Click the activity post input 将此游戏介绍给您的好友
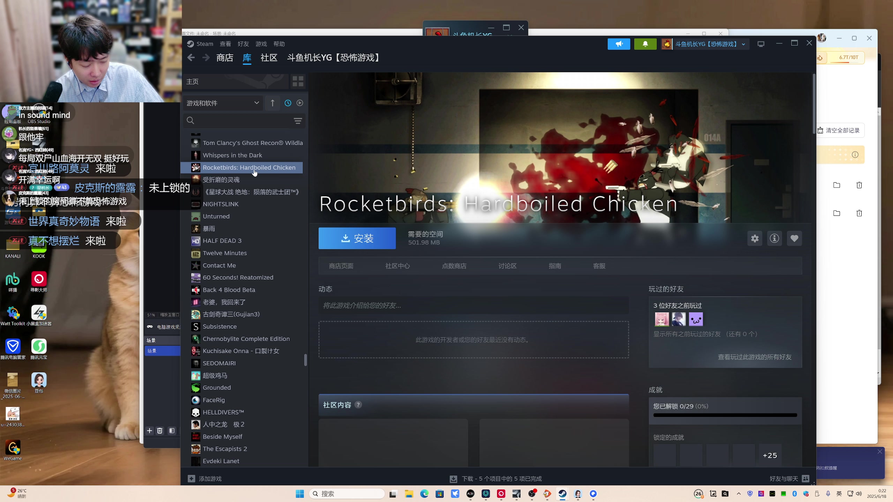The width and height of the screenshot is (893, 502). [x=473, y=305]
